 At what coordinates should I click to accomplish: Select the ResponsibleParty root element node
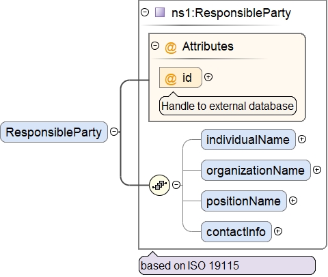[x=54, y=132]
